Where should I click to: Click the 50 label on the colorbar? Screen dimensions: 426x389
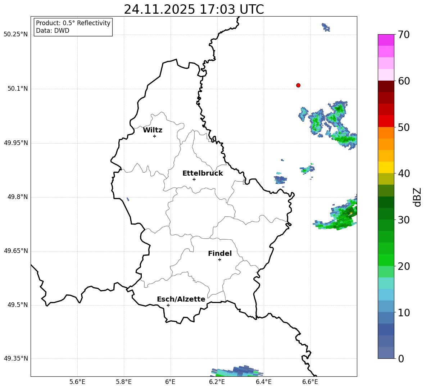coord(404,127)
